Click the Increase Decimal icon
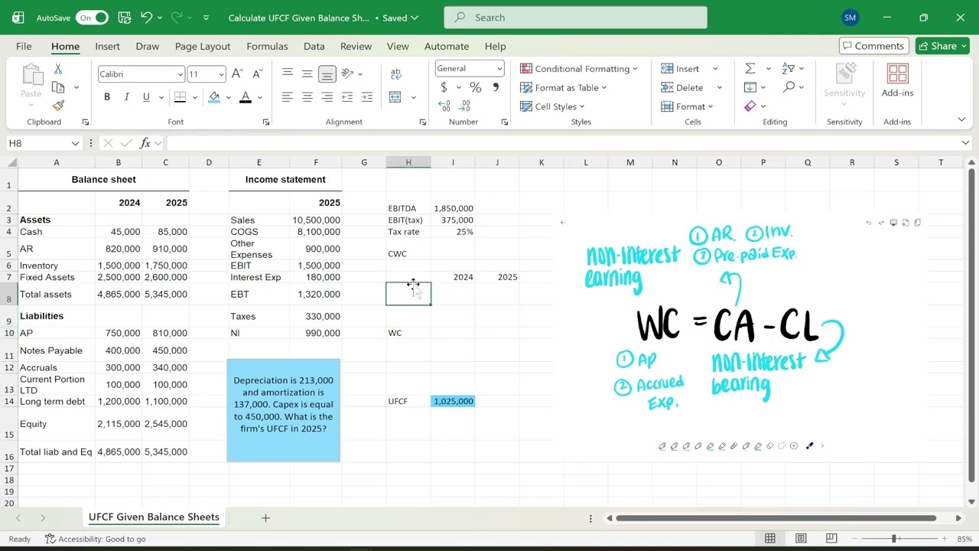The image size is (979, 551). [444, 106]
